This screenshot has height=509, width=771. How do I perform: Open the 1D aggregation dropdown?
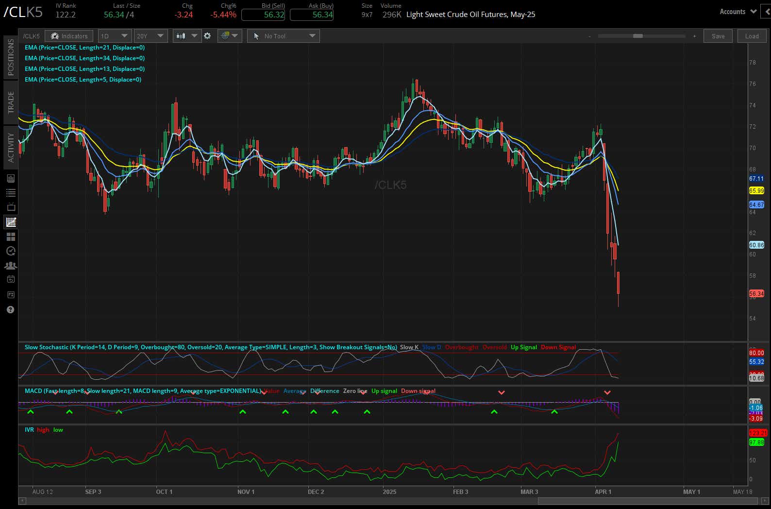pyautogui.click(x=115, y=36)
